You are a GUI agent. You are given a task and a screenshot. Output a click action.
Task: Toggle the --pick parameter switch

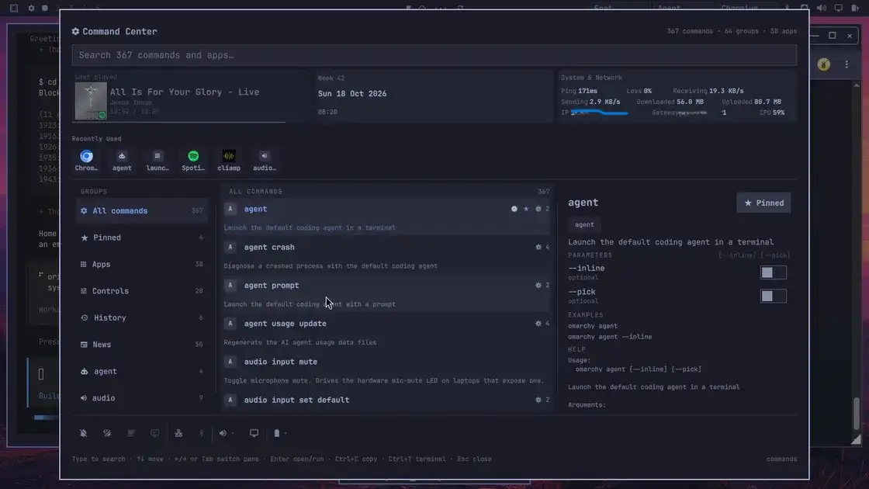(x=773, y=296)
